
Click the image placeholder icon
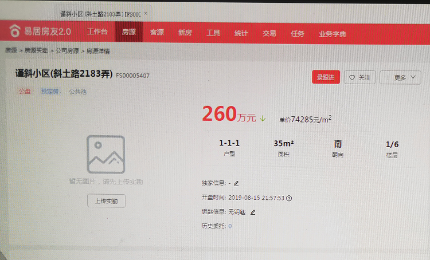[105, 155]
